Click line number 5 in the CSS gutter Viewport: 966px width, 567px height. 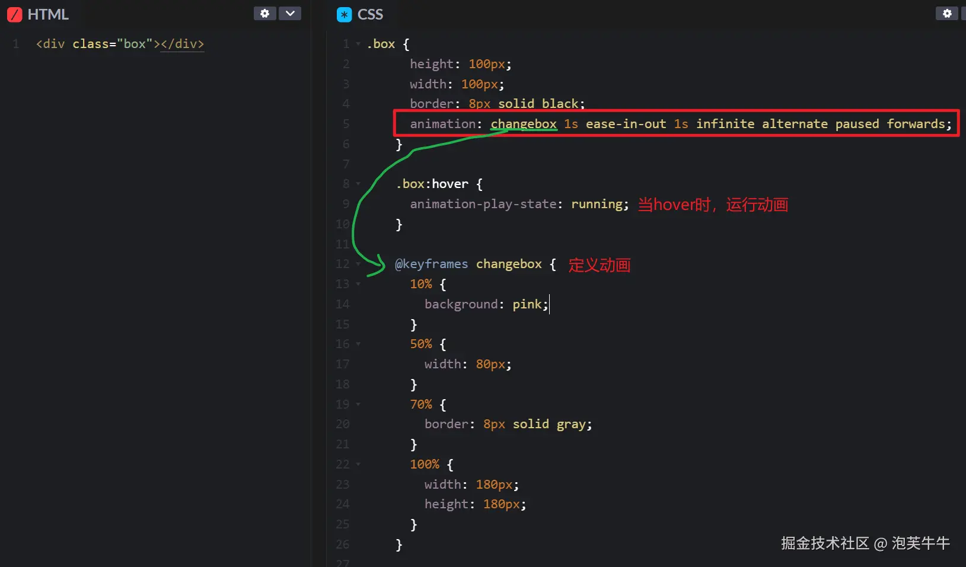(346, 124)
